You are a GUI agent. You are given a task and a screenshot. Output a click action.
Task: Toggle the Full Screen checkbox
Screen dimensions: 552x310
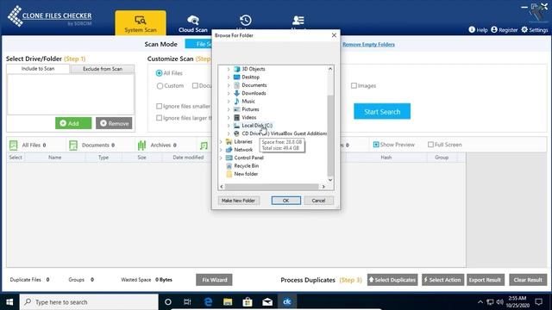(430, 145)
